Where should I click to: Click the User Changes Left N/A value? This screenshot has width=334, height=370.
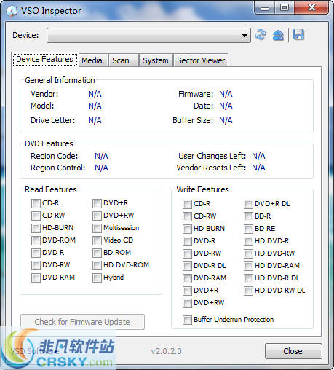point(258,156)
